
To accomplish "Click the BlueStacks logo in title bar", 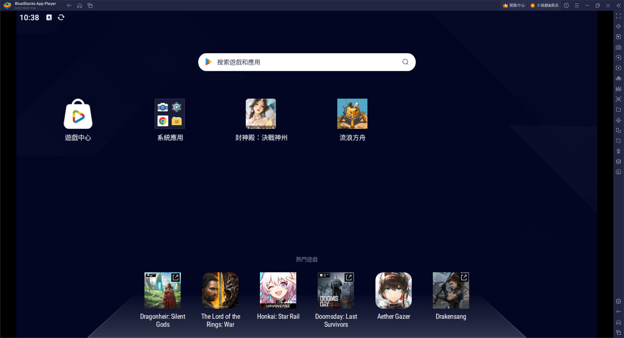I will (7, 6).
